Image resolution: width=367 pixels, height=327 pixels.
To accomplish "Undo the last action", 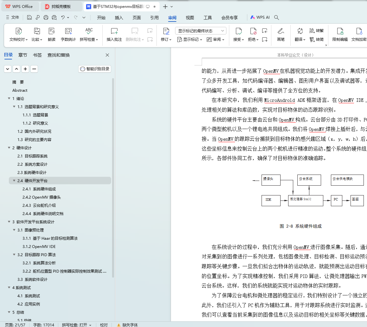I will [63, 17].
